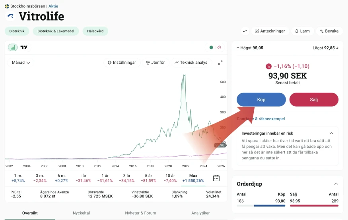Viewport: 348px width, 220px height.
Task: Switch to the TradingView chart icon
Action: (24, 47)
